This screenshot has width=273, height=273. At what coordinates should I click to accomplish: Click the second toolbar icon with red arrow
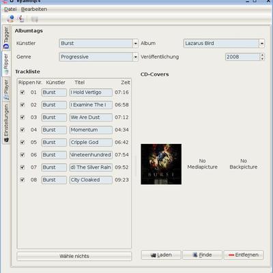(x=21, y=18)
